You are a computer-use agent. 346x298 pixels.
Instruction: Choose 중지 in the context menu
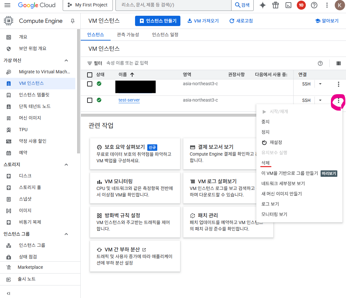click(299, 122)
